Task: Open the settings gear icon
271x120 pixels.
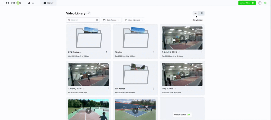Action: pos(265,3)
